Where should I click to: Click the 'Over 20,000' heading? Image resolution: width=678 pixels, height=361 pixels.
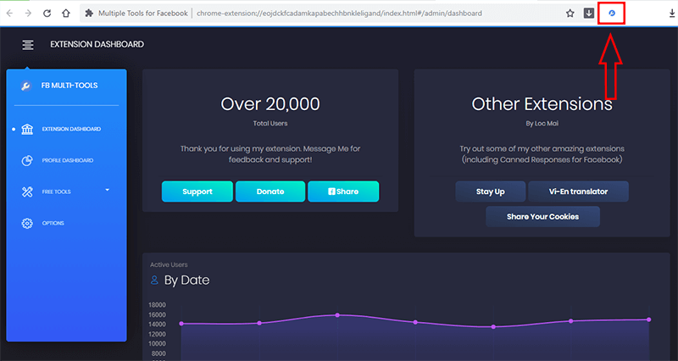coord(270,103)
